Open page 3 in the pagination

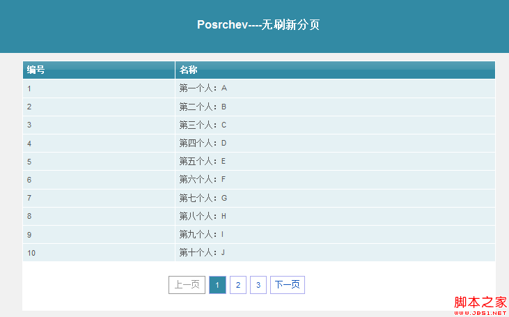[258, 285]
